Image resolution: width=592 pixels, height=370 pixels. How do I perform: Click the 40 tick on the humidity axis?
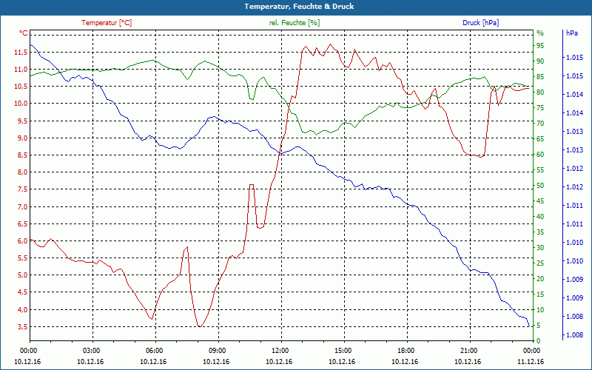tap(540, 217)
